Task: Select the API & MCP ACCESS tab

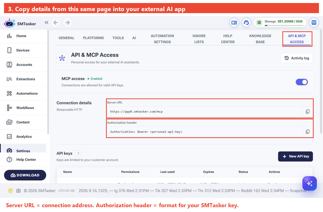Action: (x=297, y=39)
